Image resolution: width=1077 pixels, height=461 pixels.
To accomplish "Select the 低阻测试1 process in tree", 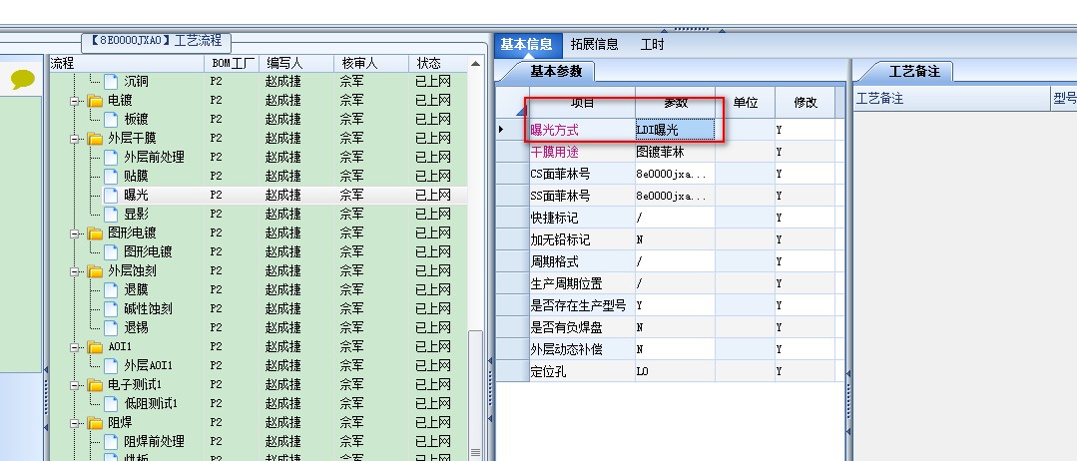I will point(151,403).
